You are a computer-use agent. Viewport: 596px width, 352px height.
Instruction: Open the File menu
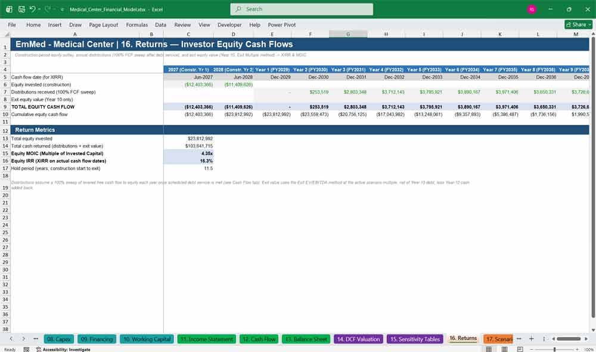pyautogui.click(x=12, y=24)
